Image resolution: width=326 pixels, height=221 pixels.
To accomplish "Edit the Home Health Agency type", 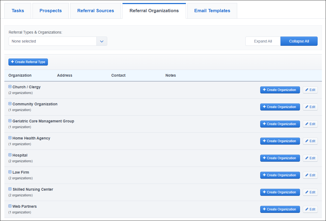I will (x=310, y=141).
